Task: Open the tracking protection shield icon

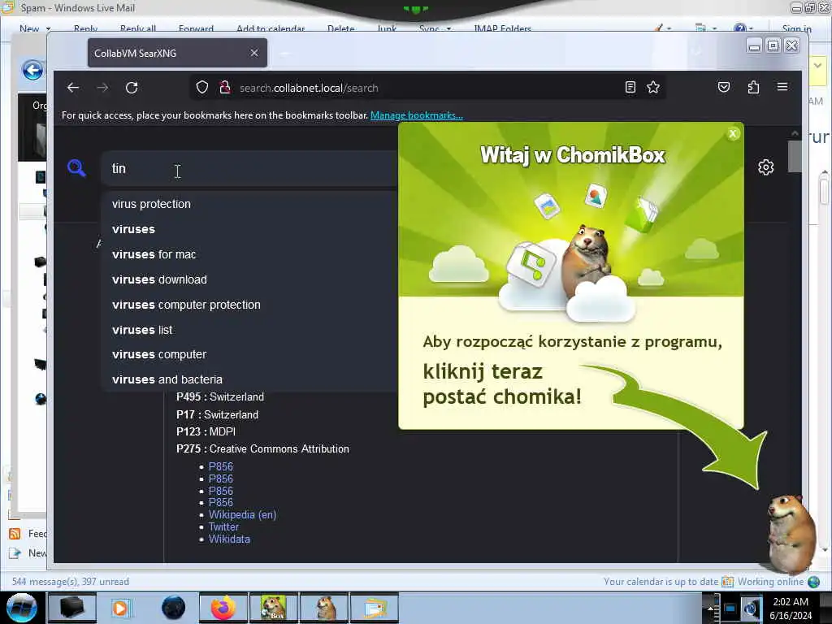Action: 202,87
